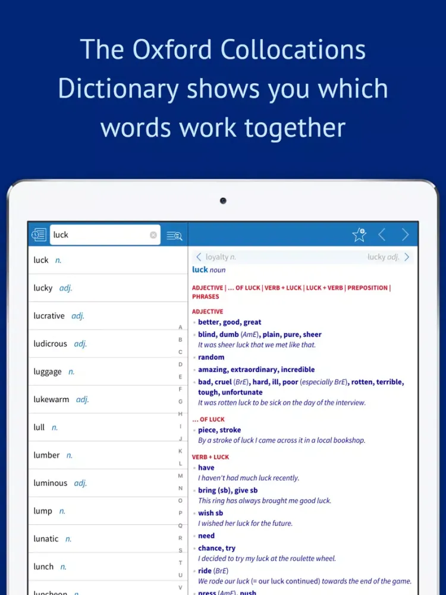446x595 pixels.
Task: Tap letter E in alphabet index
Action: [x=181, y=377]
